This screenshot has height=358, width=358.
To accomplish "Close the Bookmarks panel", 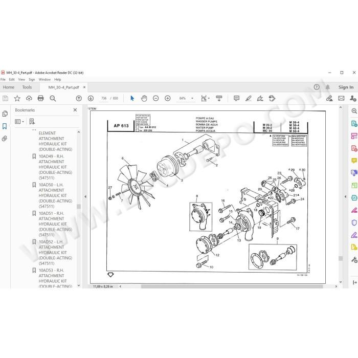I will click(75, 110).
